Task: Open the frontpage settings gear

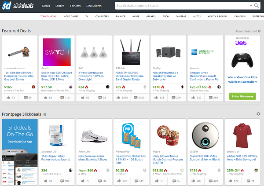Action: 258,114
